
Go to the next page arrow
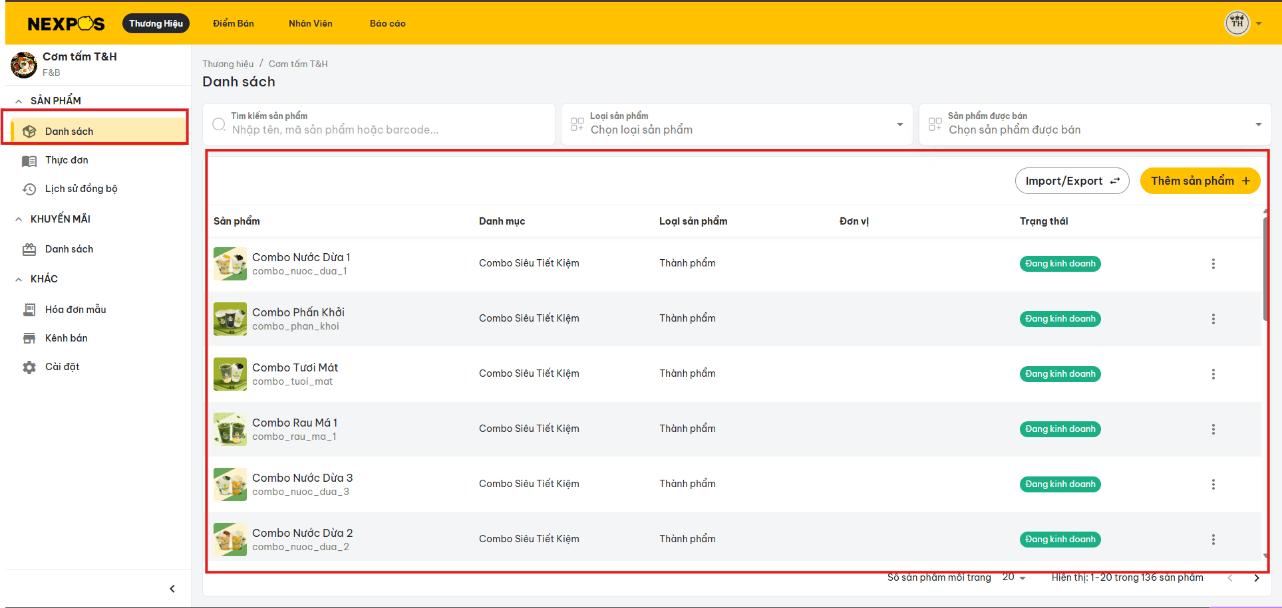(1257, 578)
